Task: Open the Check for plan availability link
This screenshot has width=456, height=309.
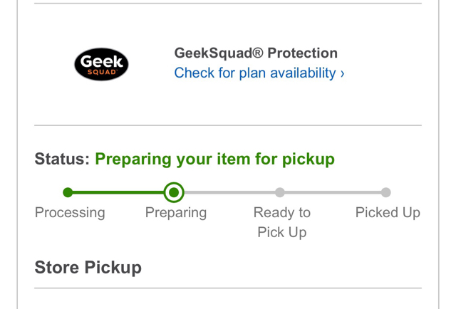Action: [x=259, y=73]
